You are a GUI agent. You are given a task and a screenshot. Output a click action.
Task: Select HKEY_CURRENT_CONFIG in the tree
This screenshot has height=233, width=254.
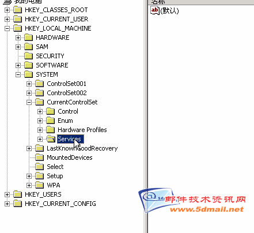click(60, 204)
